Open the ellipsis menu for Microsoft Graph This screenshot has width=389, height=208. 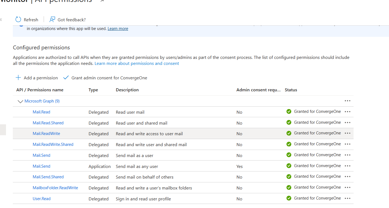[x=347, y=101]
